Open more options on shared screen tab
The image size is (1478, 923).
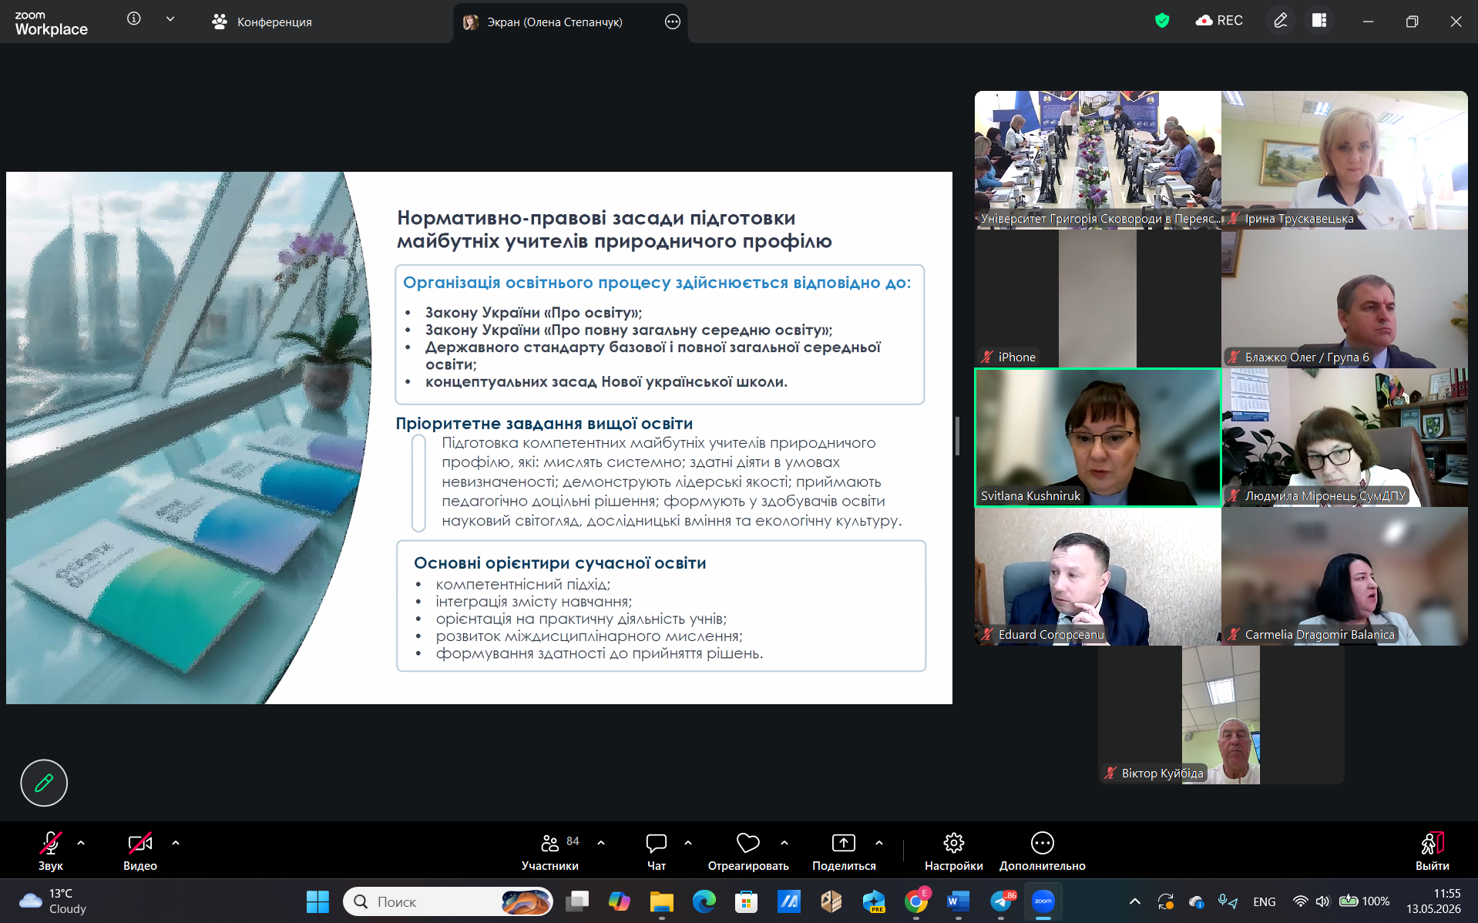[x=673, y=22]
